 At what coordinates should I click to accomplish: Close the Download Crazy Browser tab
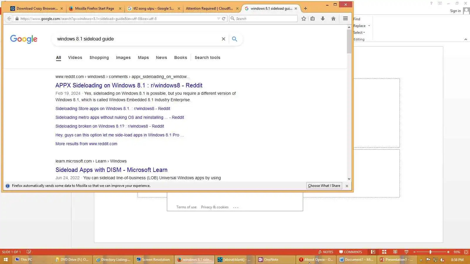coord(62,9)
